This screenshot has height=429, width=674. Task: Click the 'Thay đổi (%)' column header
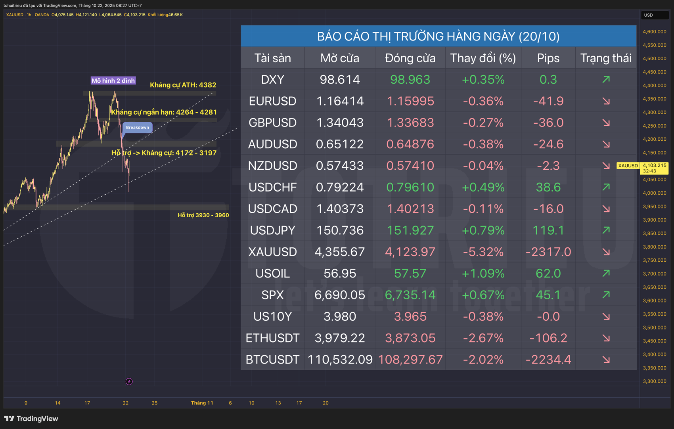pos(483,58)
